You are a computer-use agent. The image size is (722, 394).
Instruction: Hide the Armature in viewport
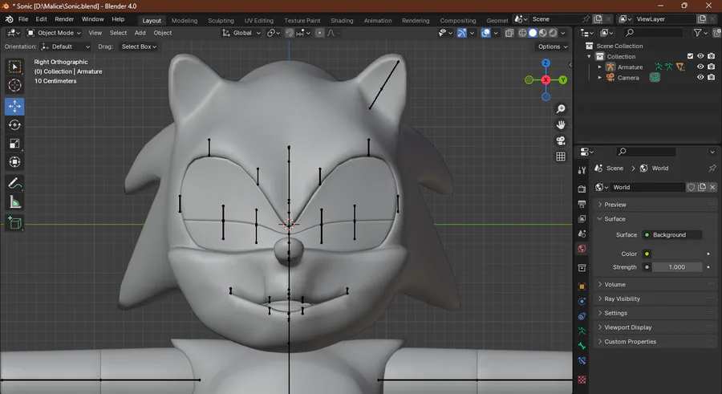[700, 67]
